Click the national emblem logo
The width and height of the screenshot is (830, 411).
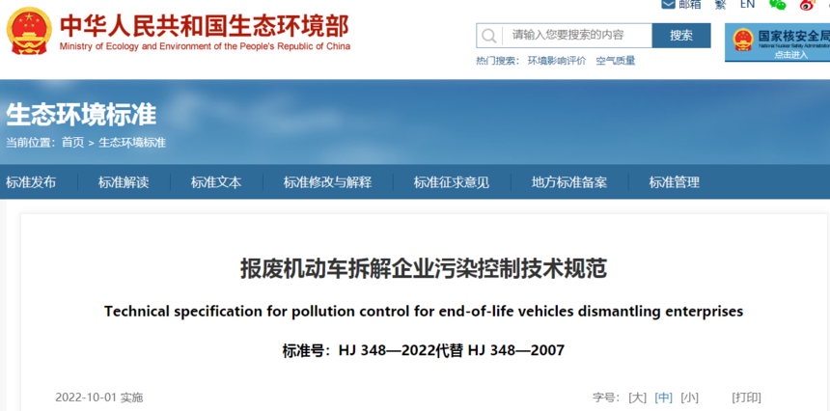tap(29, 31)
